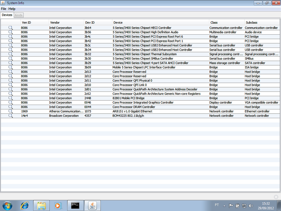Select the SMBus Controller device row
Screen dimensions: 281x211
pos(143,59)
